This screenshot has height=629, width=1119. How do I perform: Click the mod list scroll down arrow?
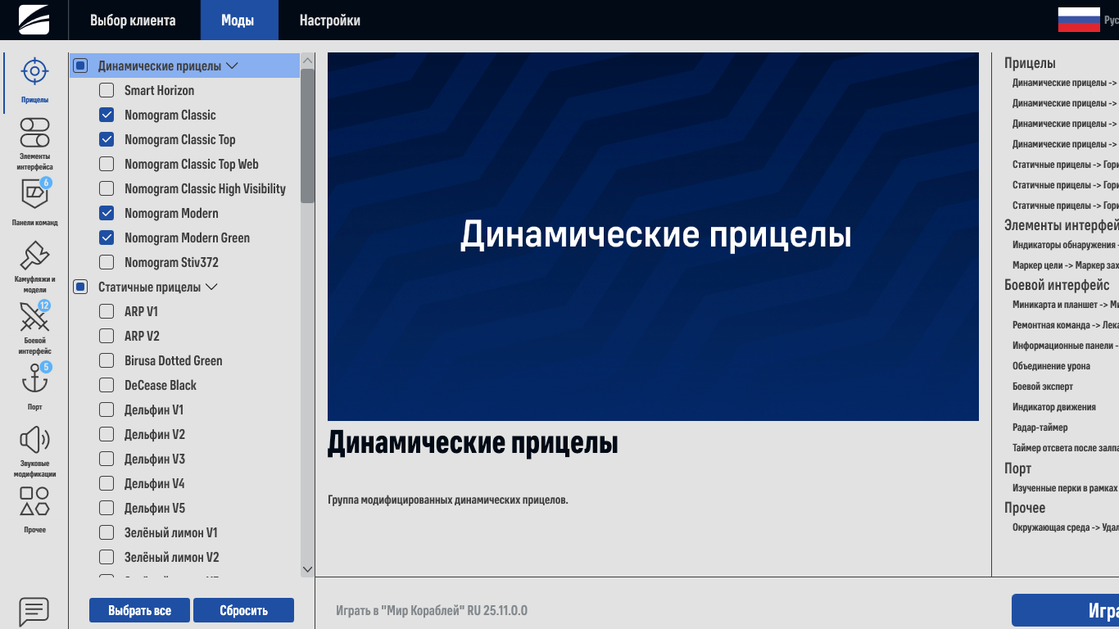click(307, 569)
